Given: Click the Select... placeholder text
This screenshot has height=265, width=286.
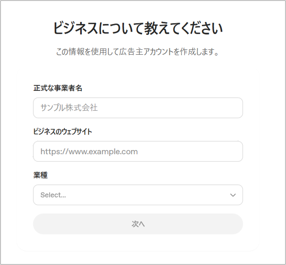Looking at the screenshot, I should tap(53, 195).
